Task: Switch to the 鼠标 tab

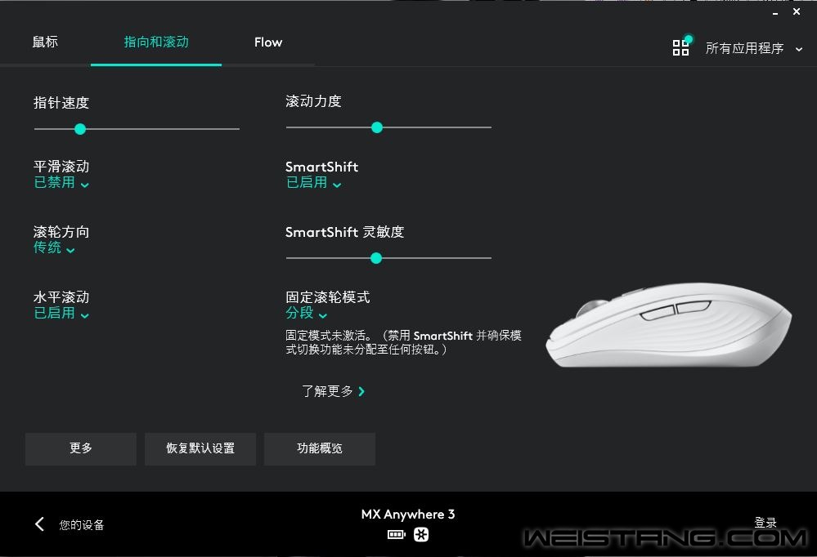Action: click(x=45, y=42)
